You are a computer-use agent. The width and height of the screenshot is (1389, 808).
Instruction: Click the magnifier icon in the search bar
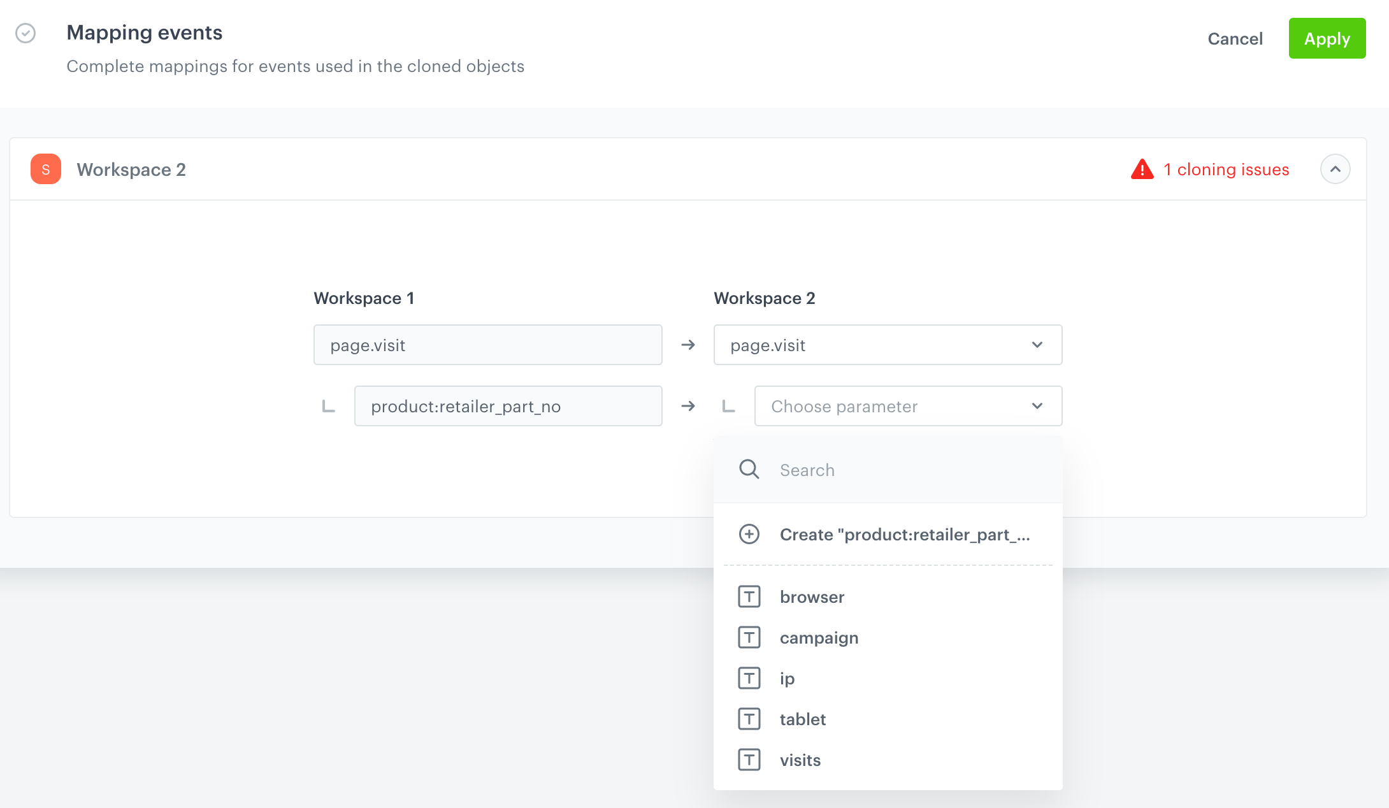point(749,469)
